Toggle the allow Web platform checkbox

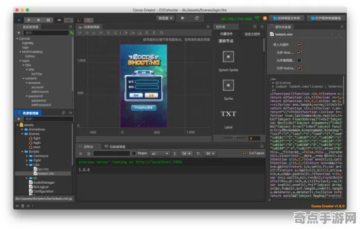click(x=299, y=53)
